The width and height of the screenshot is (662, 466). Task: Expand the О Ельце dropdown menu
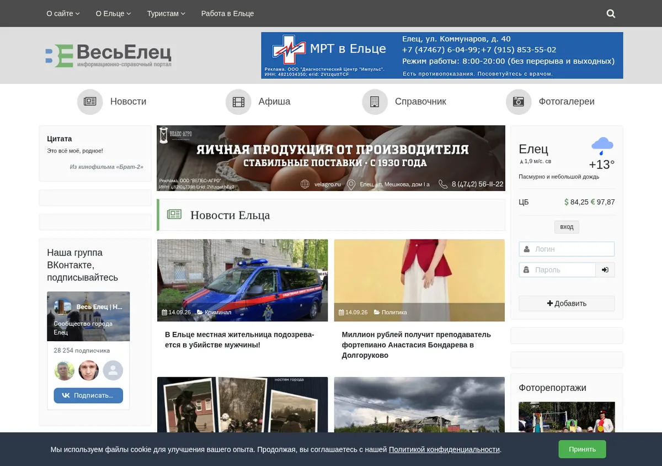(113, 13)
